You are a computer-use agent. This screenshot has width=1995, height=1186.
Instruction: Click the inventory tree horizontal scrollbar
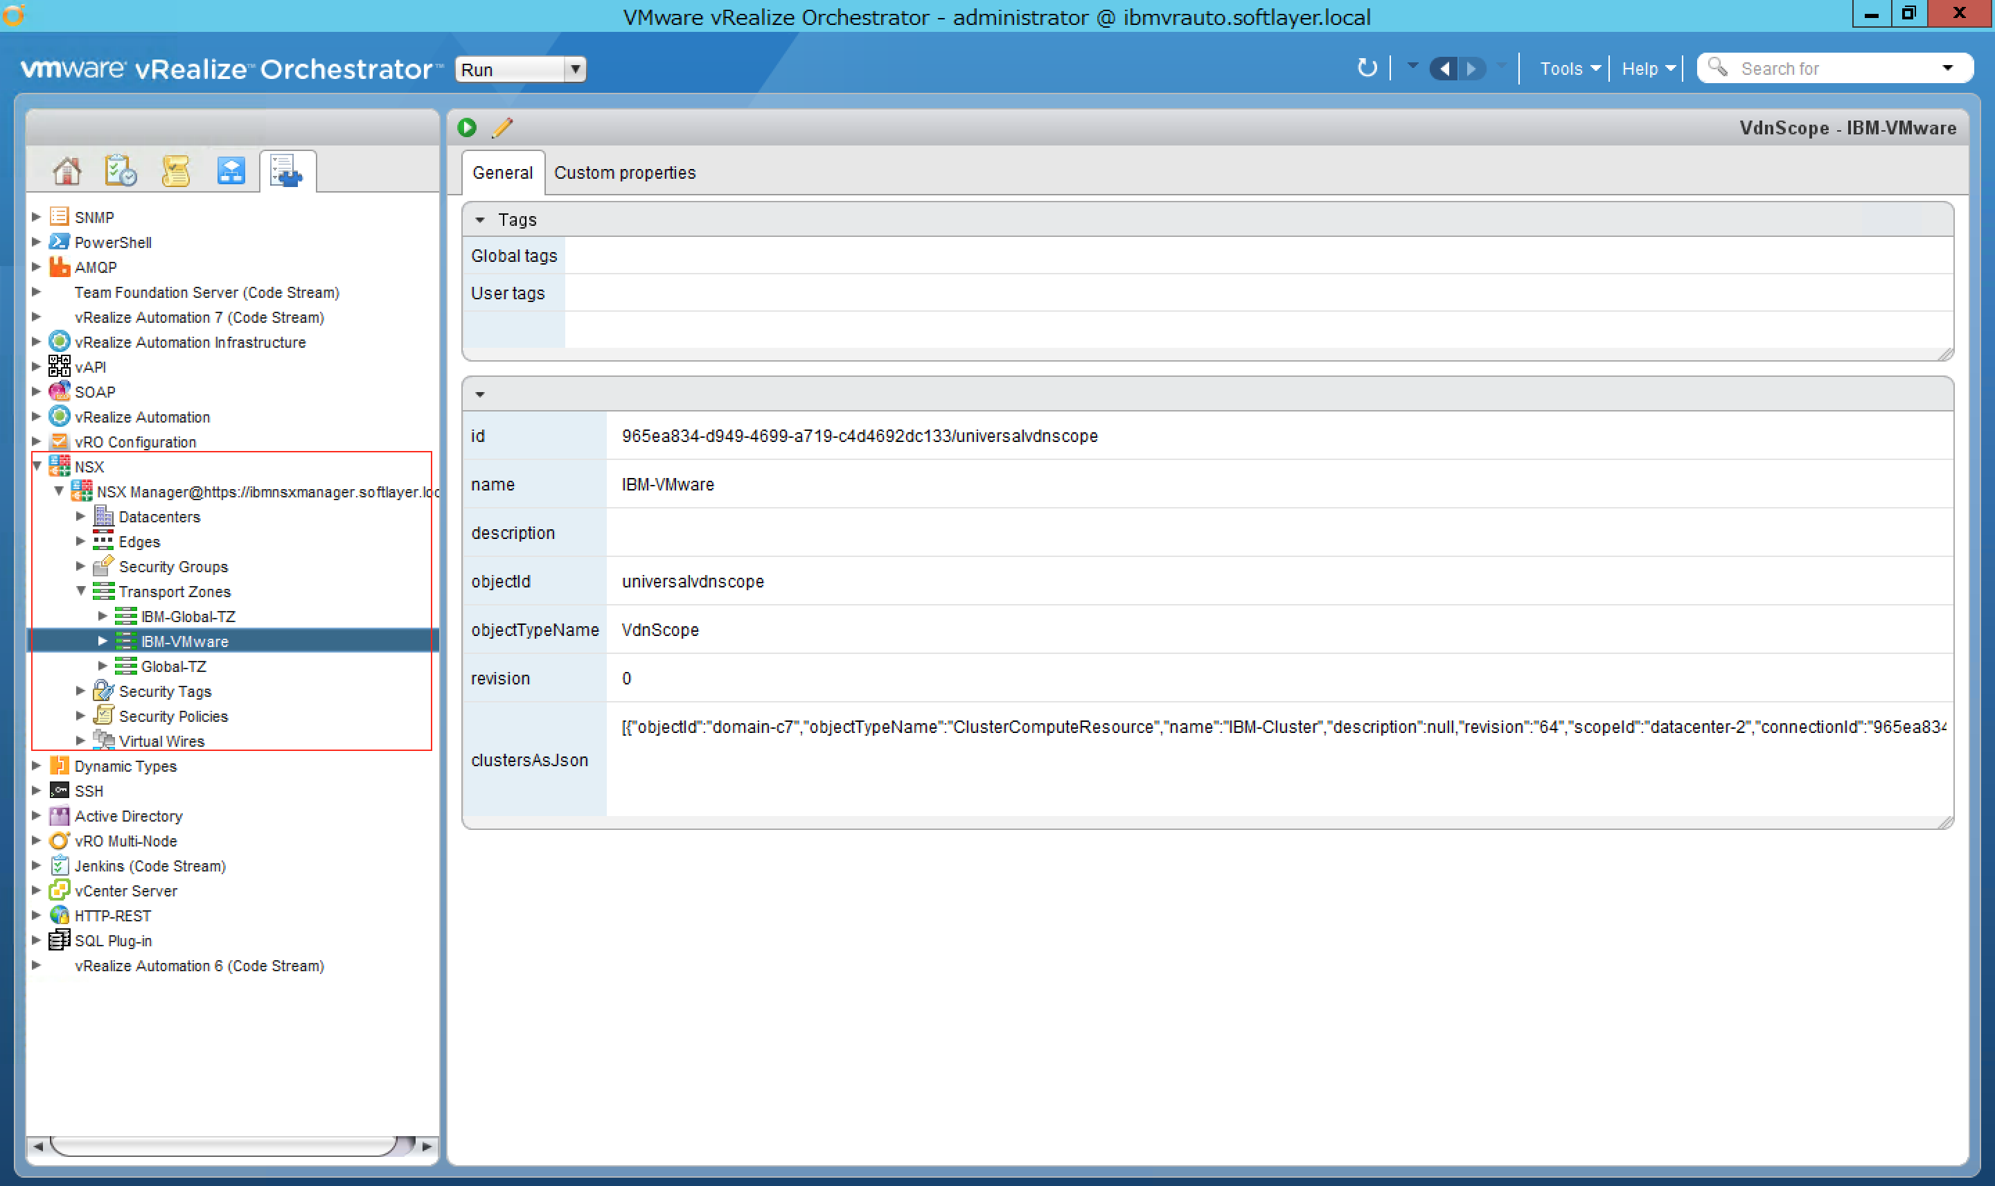click(224, 1146)
